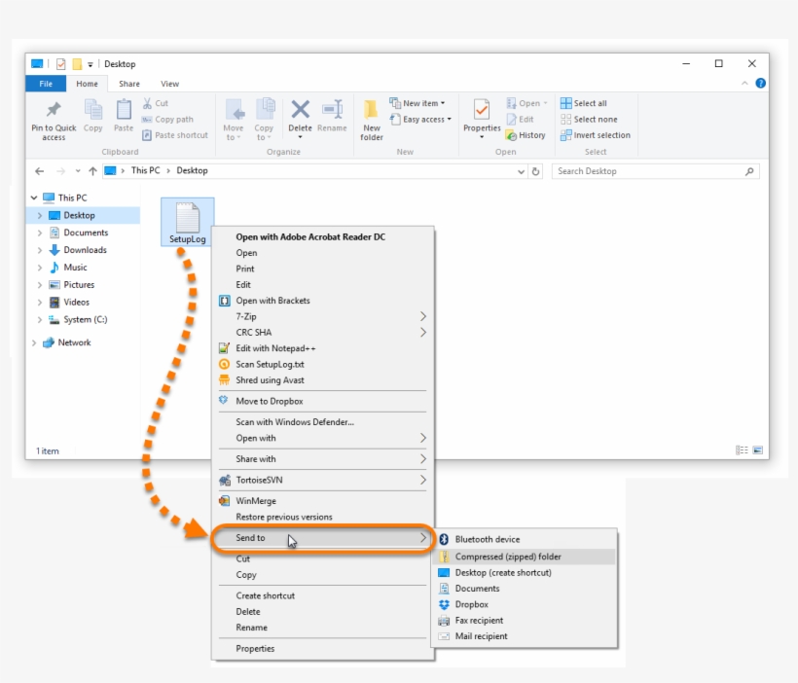Go back with the Back arrow
The height and width of the screenshot is (683, 798).
pos(39,171)
